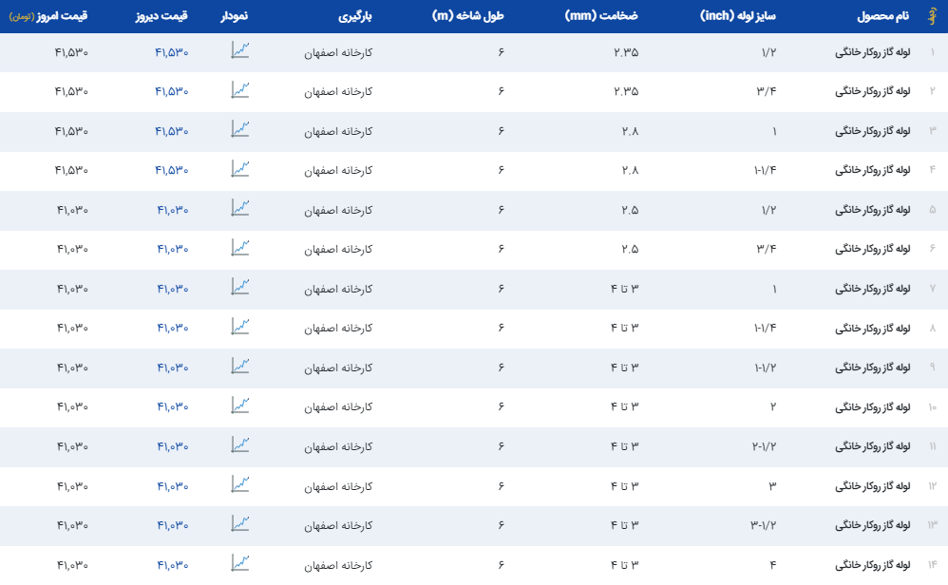Click yesterday's price 41,030 in row 8
The width and height of the screenshot is (948, 585).
click(x=172, y=328)
